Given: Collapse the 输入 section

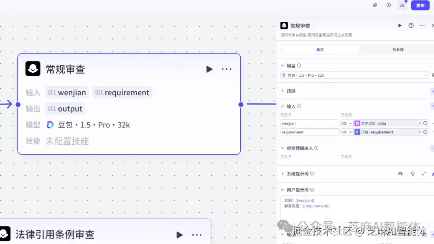Looking at the screenshot, I should click(x=283, y=106).
